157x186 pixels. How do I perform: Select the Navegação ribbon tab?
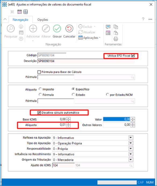pos(20,20)
